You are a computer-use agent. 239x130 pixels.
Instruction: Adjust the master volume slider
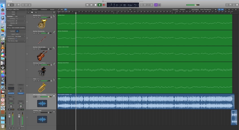tap(193, 5)
